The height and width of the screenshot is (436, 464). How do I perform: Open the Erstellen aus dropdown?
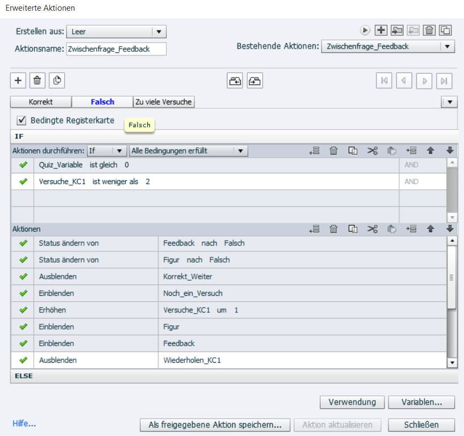158,32
